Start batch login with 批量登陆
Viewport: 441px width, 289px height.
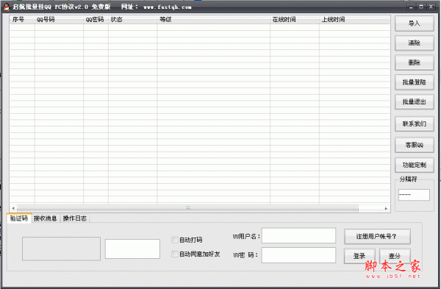(x=415, y=82)
